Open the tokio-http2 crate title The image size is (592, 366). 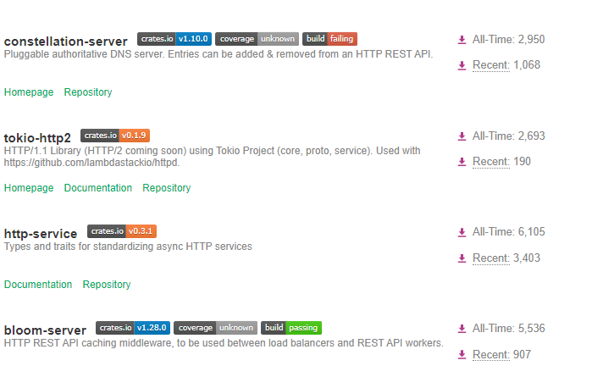pos(37,138)
